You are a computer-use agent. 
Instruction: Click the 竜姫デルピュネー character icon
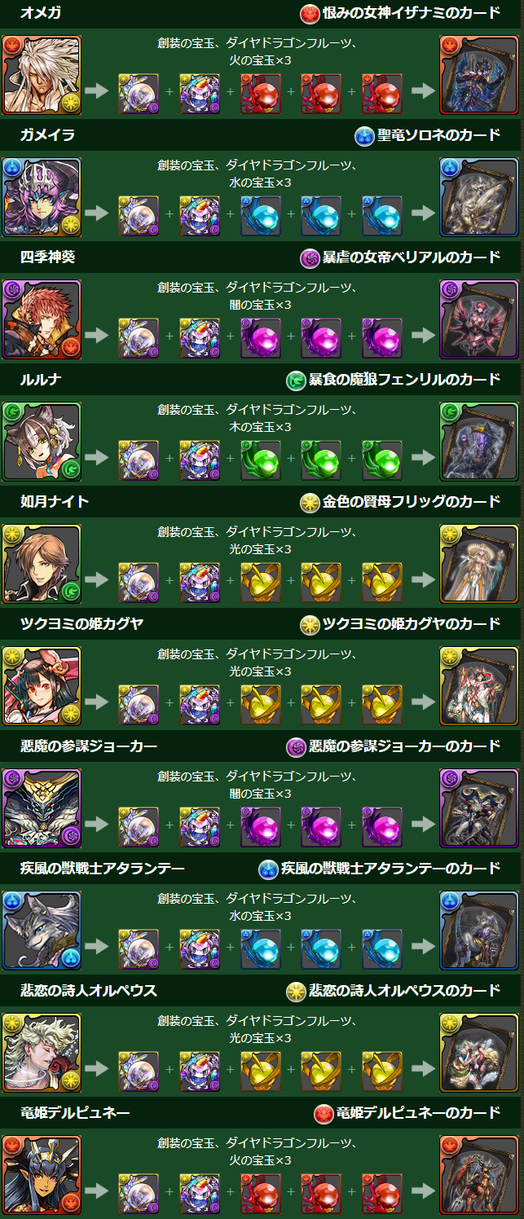coord(42,1175)
